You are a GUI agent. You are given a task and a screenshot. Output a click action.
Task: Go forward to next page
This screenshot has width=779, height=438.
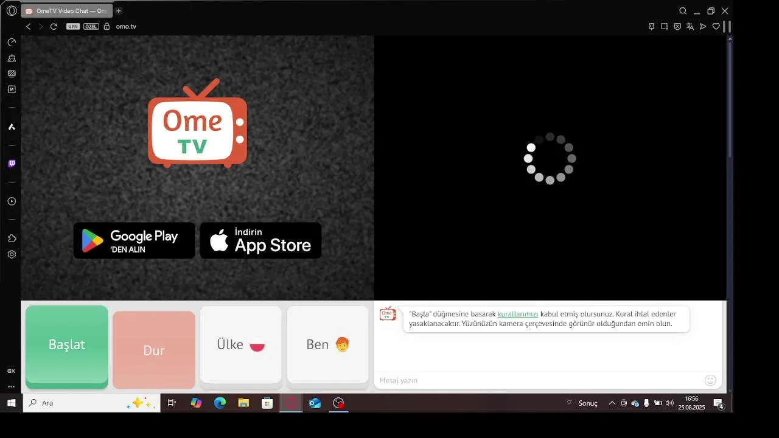[x=41, y=27]
